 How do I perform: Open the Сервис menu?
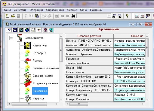click(72, 10)
